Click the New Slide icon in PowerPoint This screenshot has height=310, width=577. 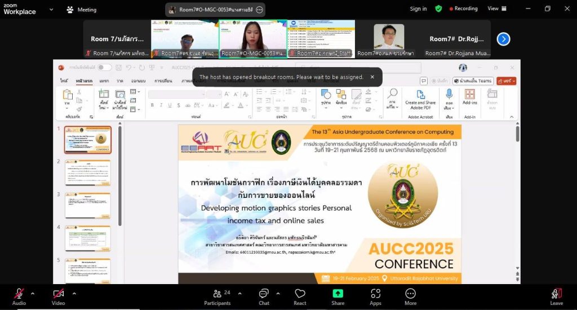coord(104,94)
